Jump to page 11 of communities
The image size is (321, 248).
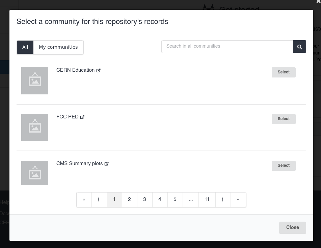(207, 200)
